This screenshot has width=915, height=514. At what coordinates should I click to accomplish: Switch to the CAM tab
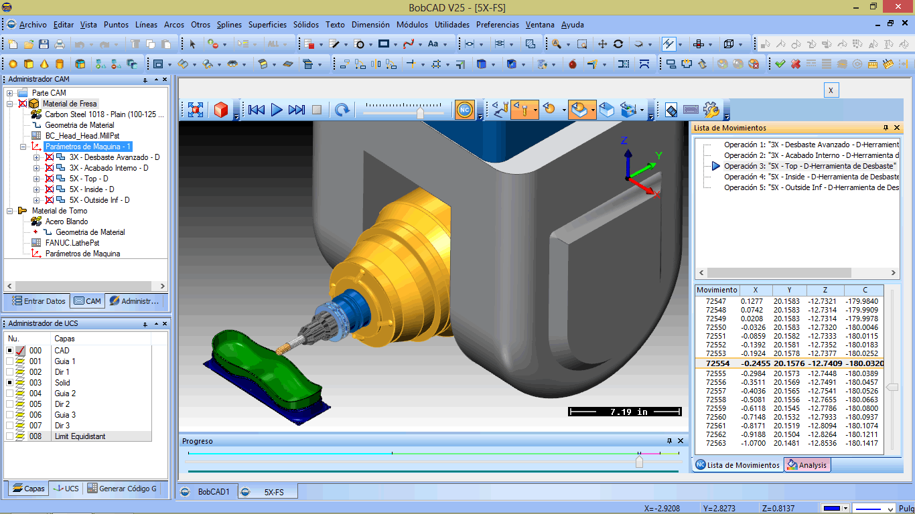point(87,301)
